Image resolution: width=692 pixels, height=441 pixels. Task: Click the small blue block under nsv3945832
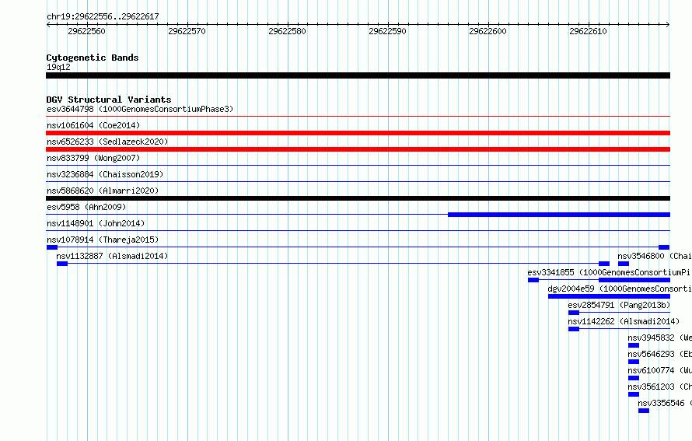pos(634,345)
